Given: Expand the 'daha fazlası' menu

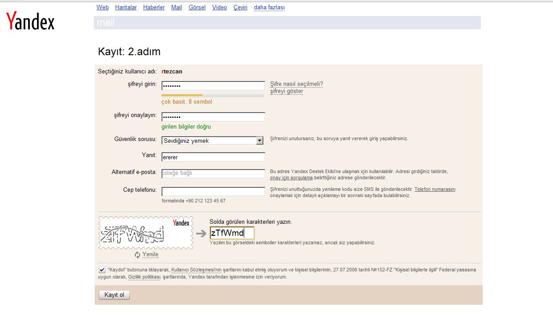Looking at the screenshot, I should 269,8.
